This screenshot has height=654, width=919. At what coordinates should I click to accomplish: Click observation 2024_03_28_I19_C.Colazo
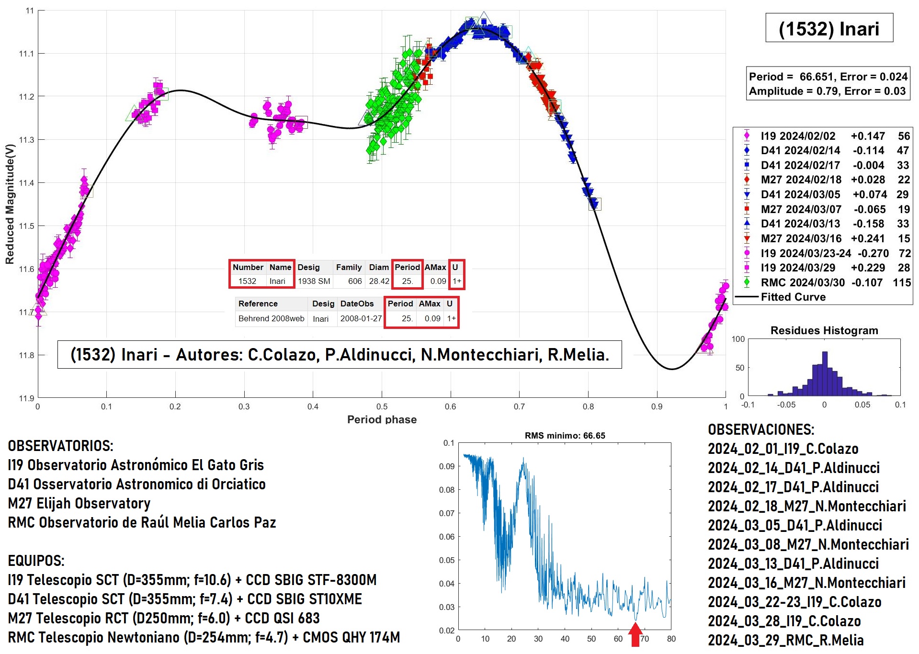(784, 621)
